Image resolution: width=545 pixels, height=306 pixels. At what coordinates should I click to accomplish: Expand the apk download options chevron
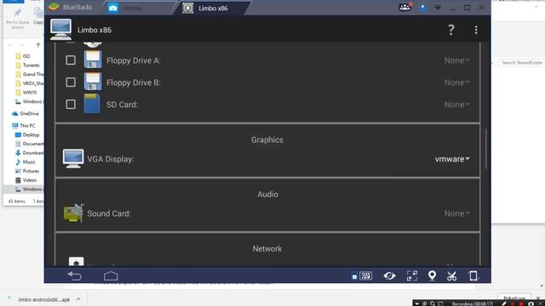tap(78, 299)
